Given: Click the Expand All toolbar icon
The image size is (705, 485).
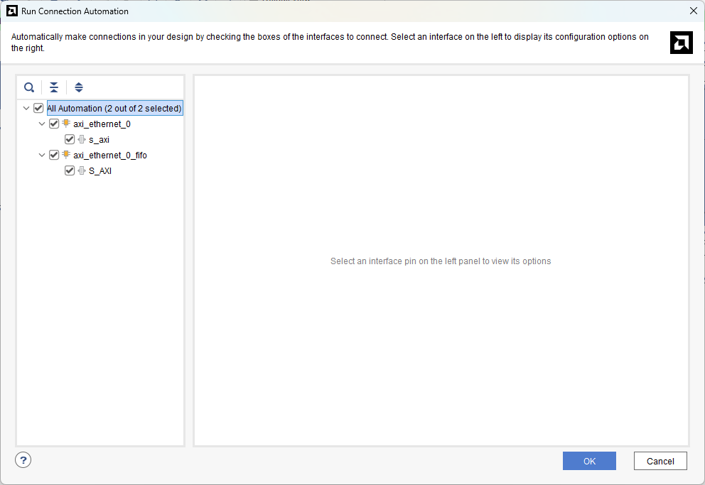Looking at the screenshot, I should tap(79, 87).
